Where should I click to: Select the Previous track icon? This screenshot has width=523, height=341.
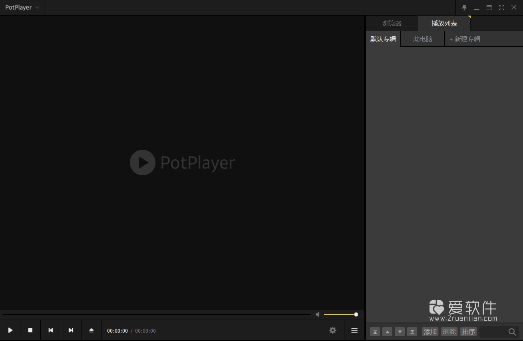point(50,330)
